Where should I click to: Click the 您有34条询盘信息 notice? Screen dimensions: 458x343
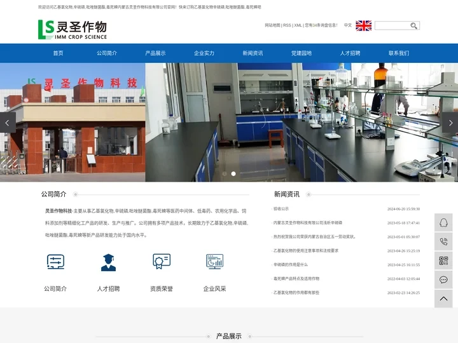321,25
